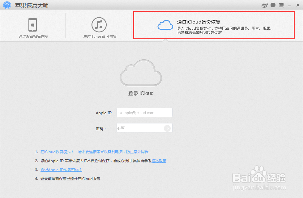
Task: Click the 苹果恢复大师 app logo icon
Action: click(7, 5)
